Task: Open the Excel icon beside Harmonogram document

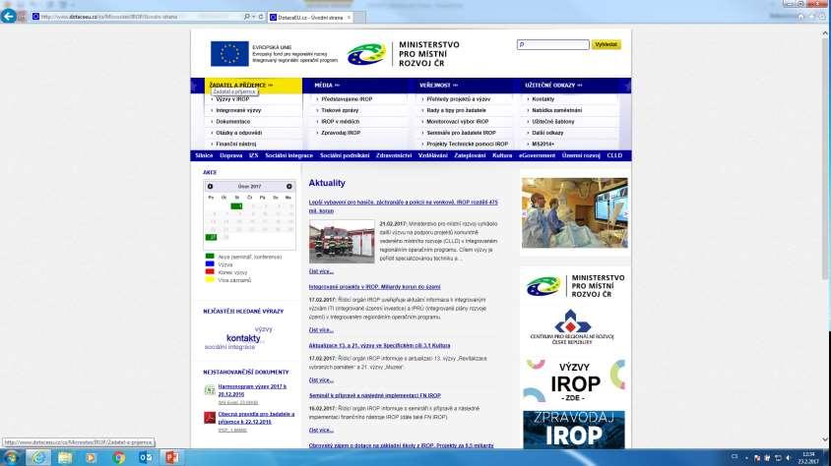Action: [210, 390]
